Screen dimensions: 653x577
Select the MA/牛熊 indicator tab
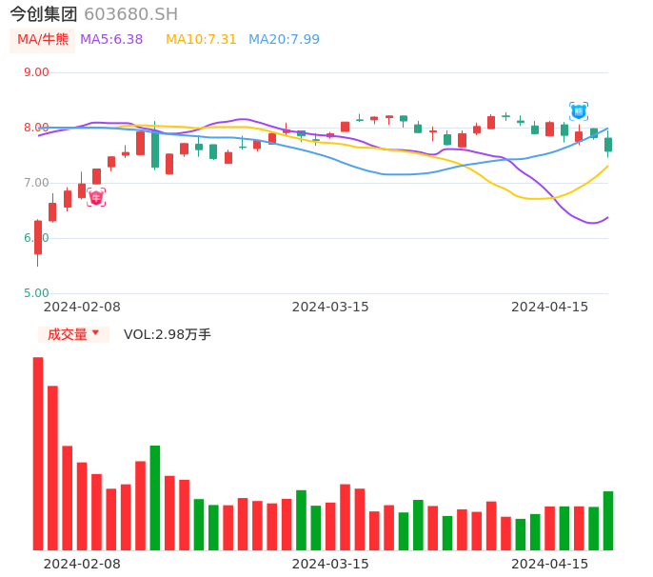pyautogui.click(x=43, y=40)
